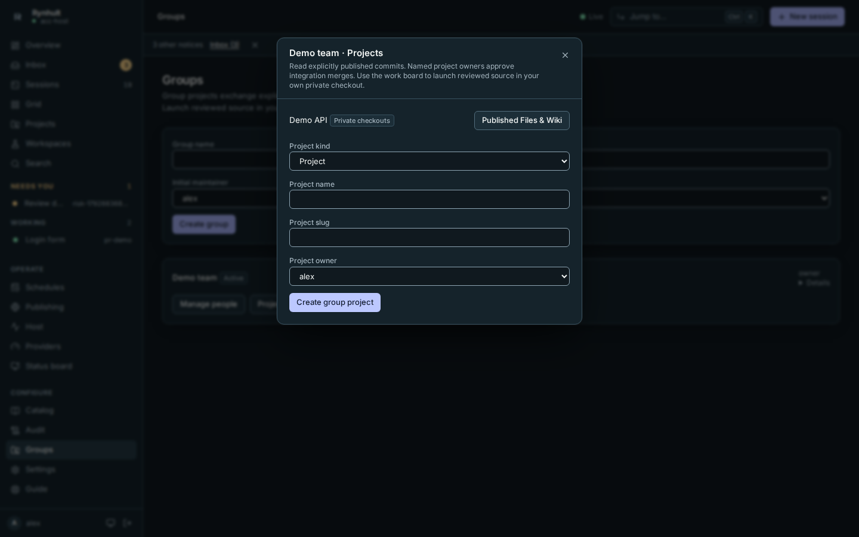Screen dimensions: 859x537
Task: Click the Guide sidebar icon
Action: coord(16,489)
